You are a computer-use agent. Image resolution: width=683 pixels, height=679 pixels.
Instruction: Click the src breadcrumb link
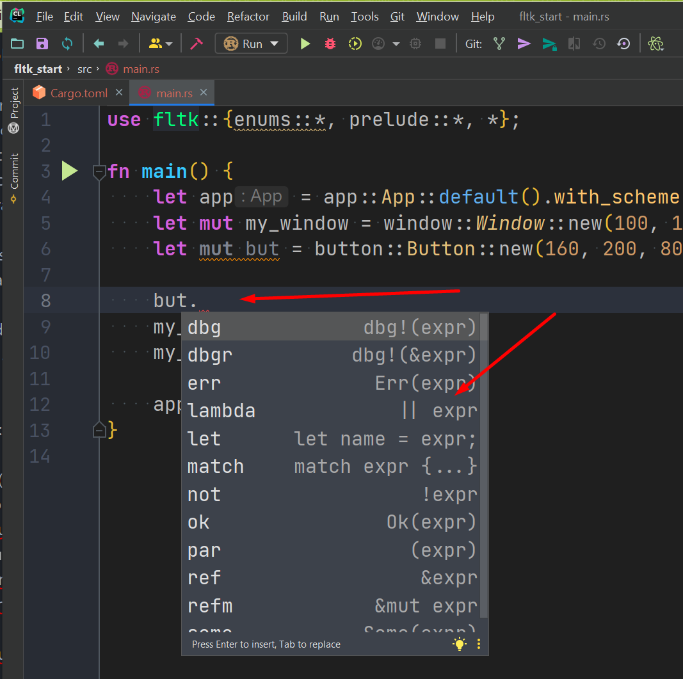[84, 68]
